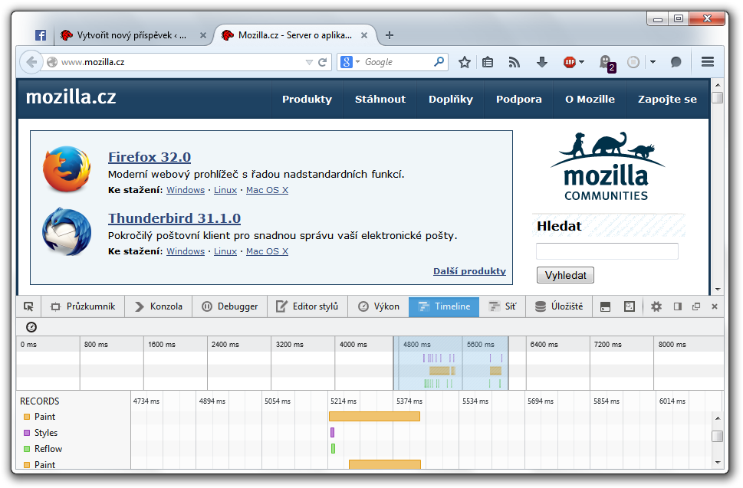Switch to Vytvořit nový příspěvek tab
This screenshot has height=488, width=743.
[x=132, y=35]
